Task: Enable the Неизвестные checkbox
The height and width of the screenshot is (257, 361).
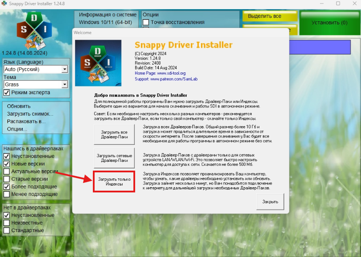Action: (7, 223)
